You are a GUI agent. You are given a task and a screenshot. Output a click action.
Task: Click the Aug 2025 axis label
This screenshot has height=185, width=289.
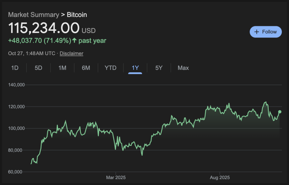[220, 178]
